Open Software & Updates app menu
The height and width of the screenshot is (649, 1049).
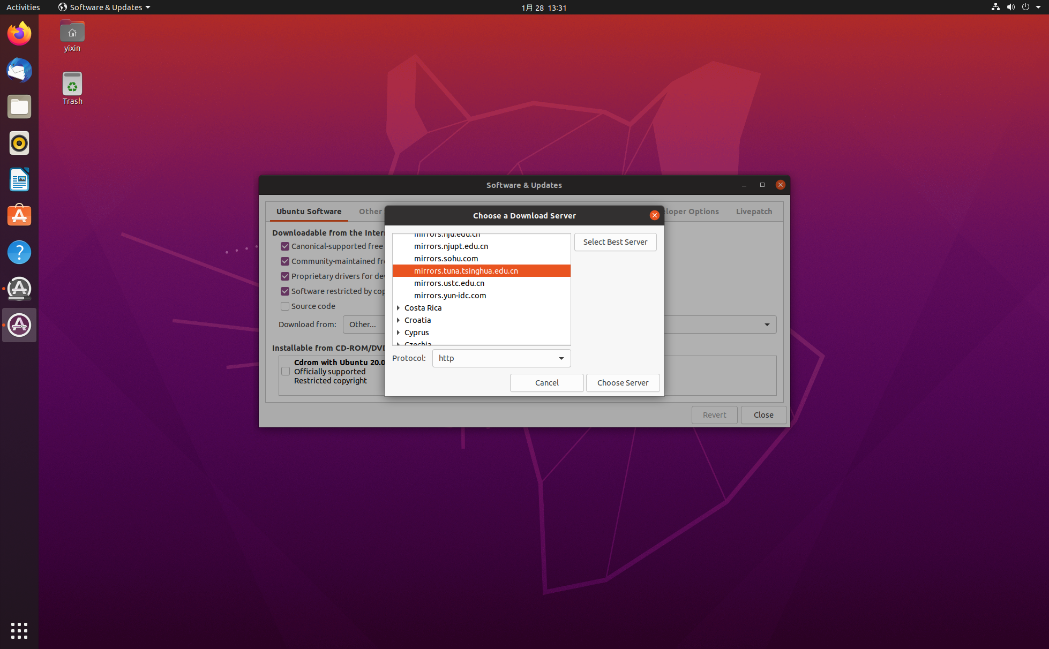pyautogui.click(x=105, y=7)
